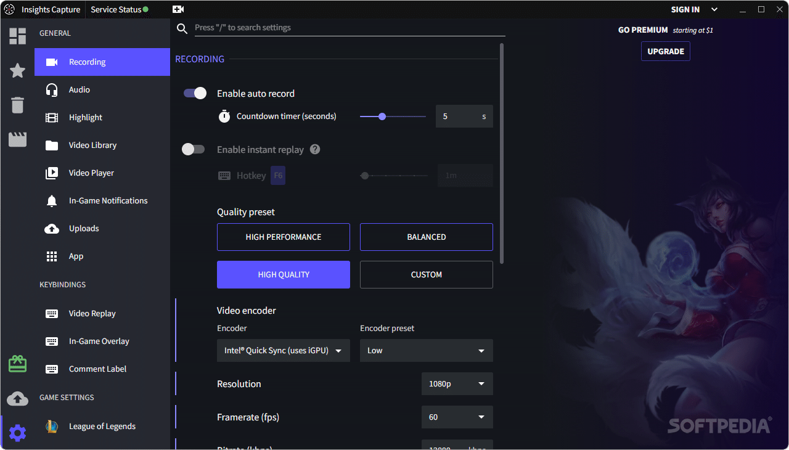The width and height of the screenshot is (789, 450).
Task: Click the camera-plus record icon in title bar
Action: click(x=178, y=9)
